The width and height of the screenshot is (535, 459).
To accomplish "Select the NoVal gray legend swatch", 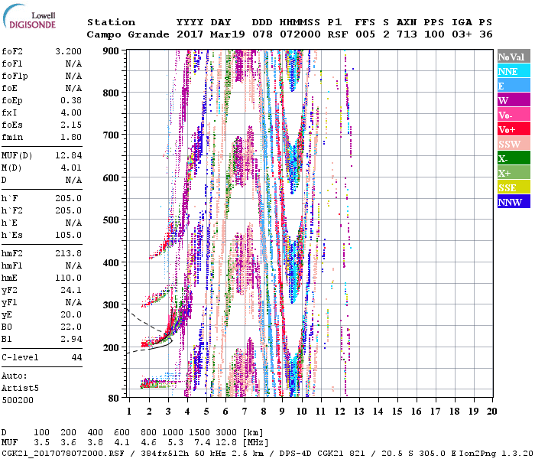I will pos(514,57).
